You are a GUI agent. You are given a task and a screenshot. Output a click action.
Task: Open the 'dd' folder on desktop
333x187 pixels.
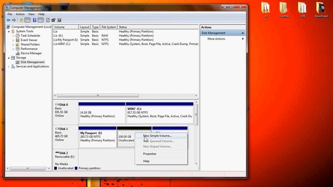pos(265,9)
